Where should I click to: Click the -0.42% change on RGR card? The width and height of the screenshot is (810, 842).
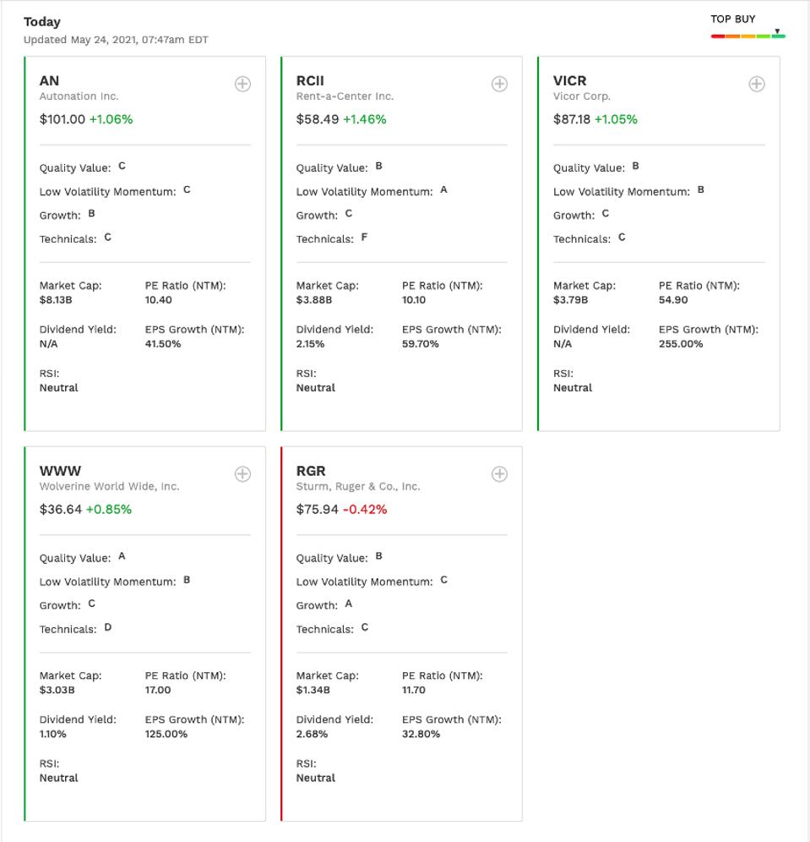365,510
